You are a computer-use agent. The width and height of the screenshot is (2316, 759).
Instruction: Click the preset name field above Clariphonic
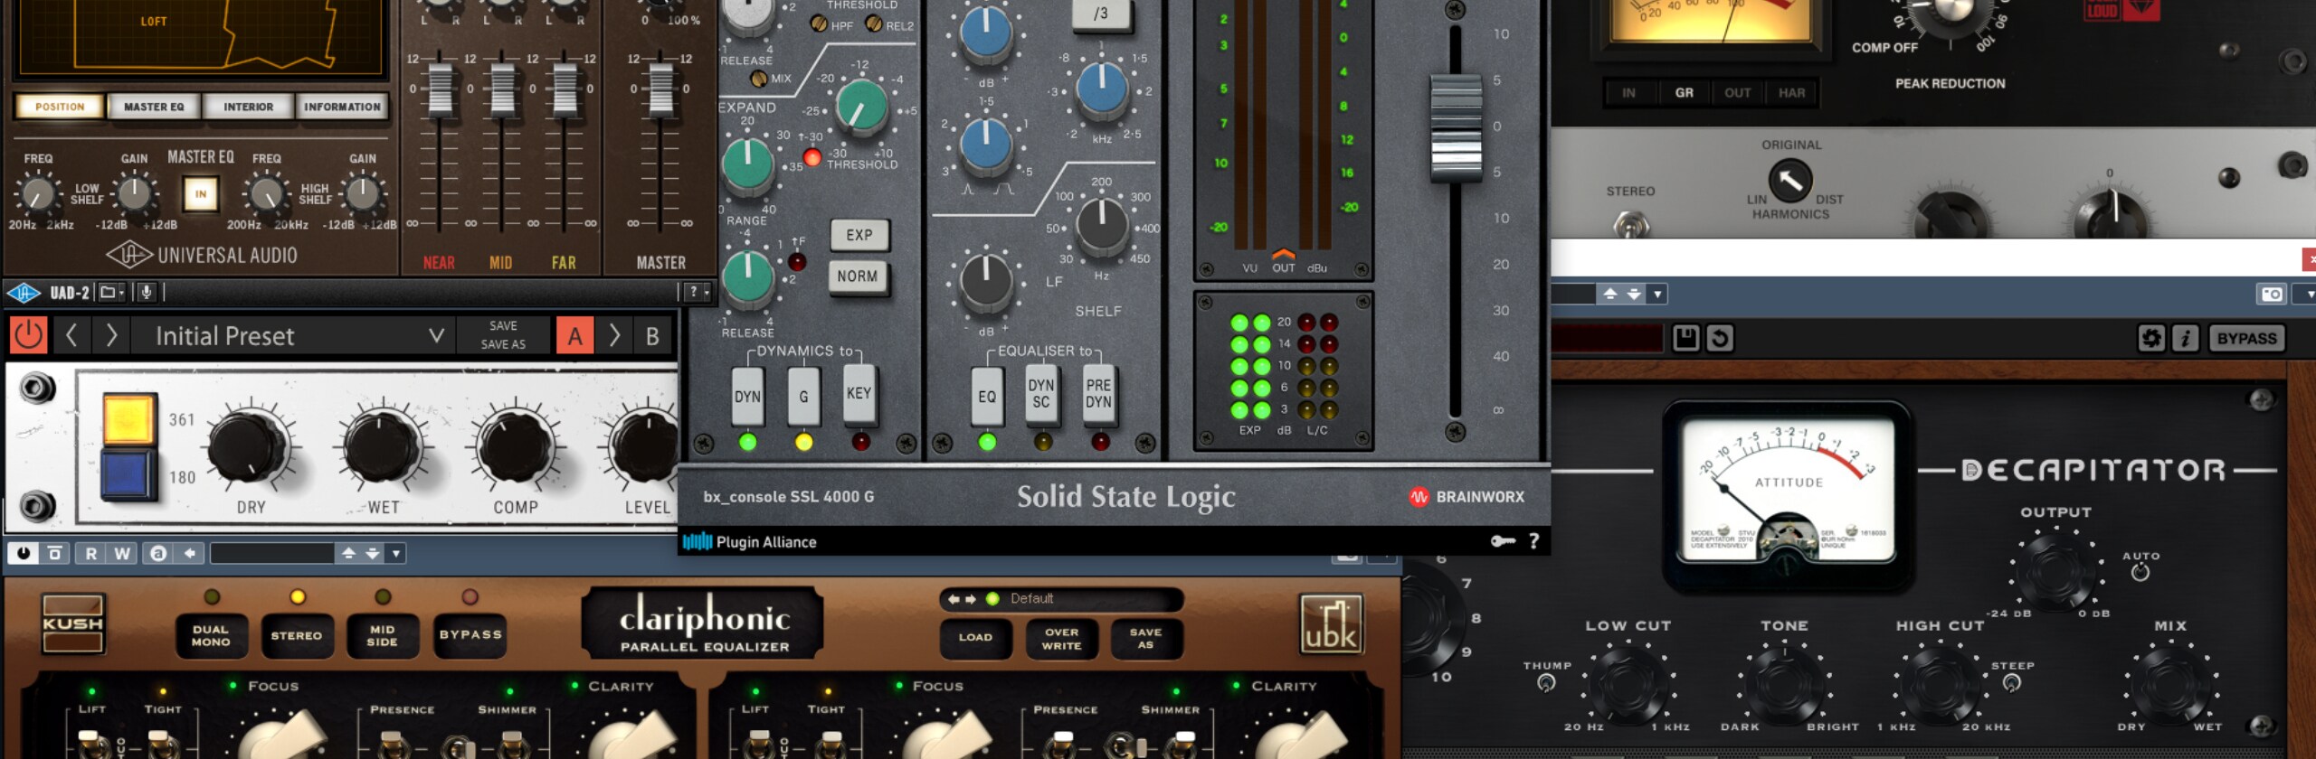coord(271,553)
